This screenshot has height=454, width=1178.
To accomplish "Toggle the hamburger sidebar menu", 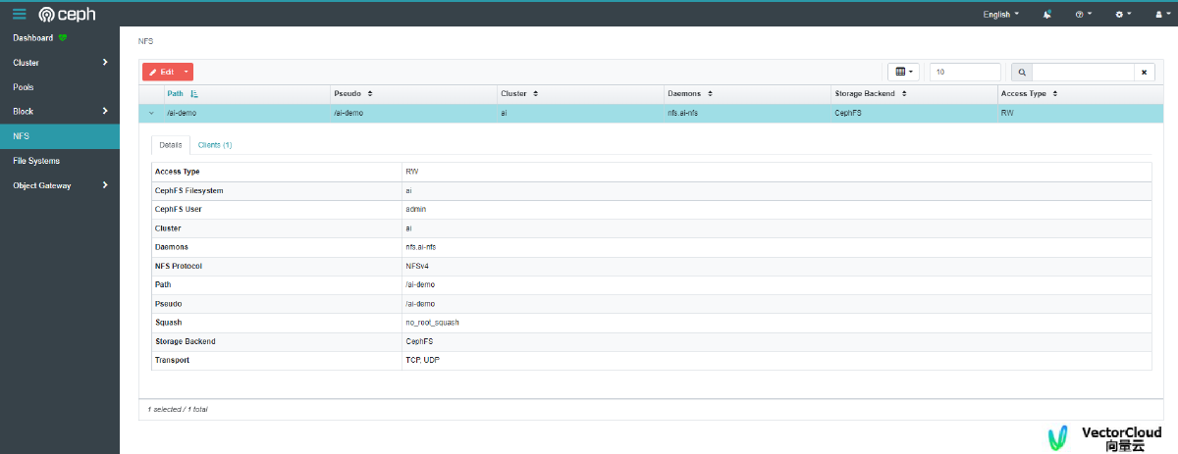I will tap(20, 14).
